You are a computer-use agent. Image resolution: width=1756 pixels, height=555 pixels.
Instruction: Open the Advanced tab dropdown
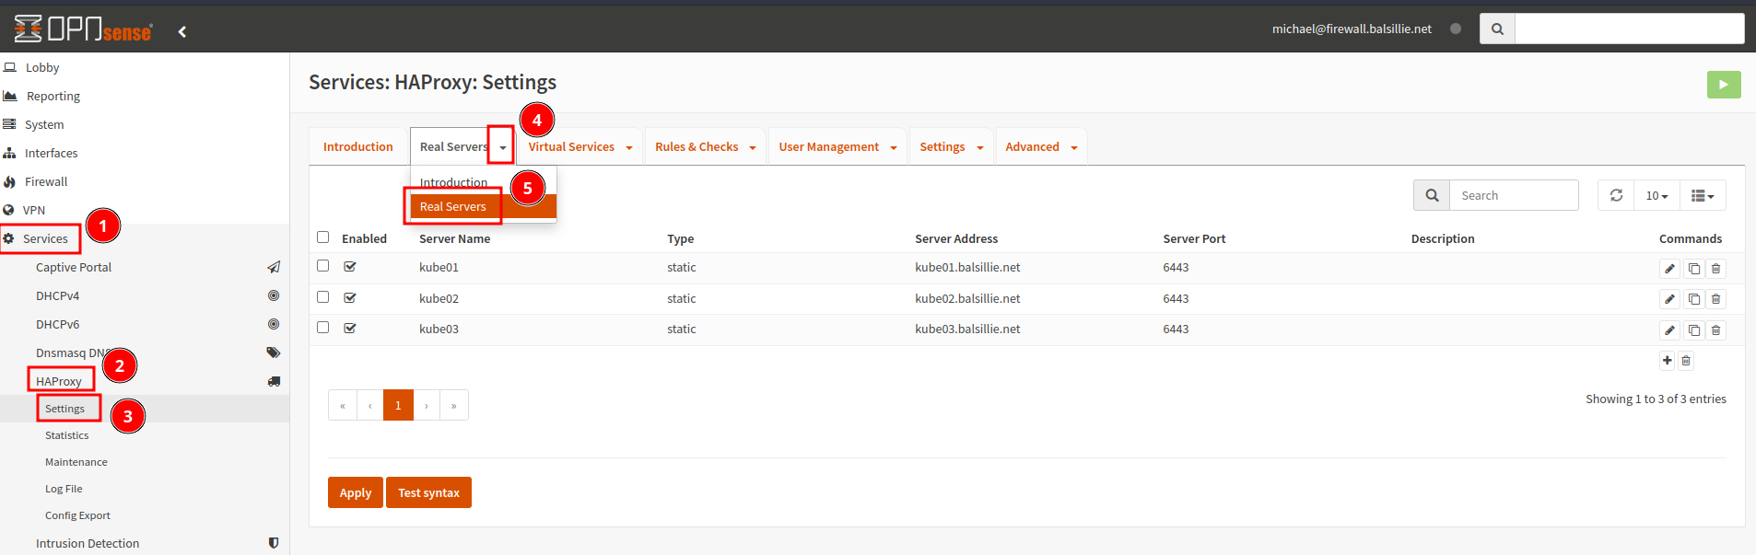(1074, 147)
